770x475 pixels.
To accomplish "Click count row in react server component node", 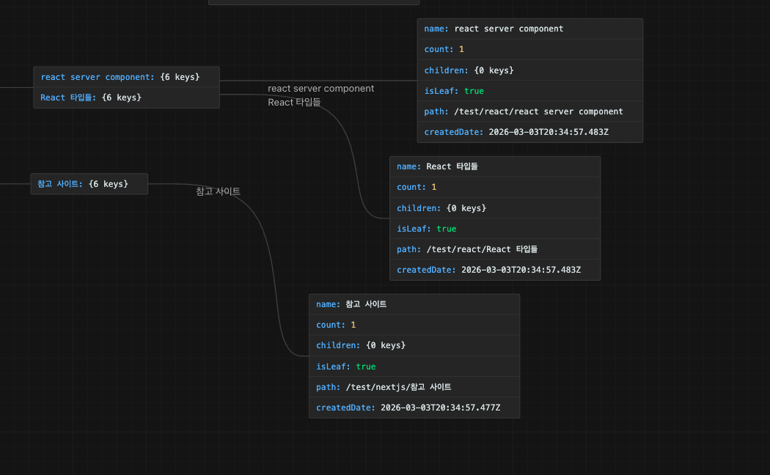I will click(529, 50).
